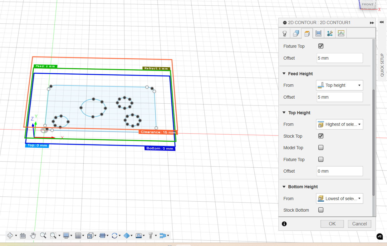This screenshot has height=246, width=387.
Task: Select the 'Bottom: 0 mm' height label
Action: click(x=160, y=148)
